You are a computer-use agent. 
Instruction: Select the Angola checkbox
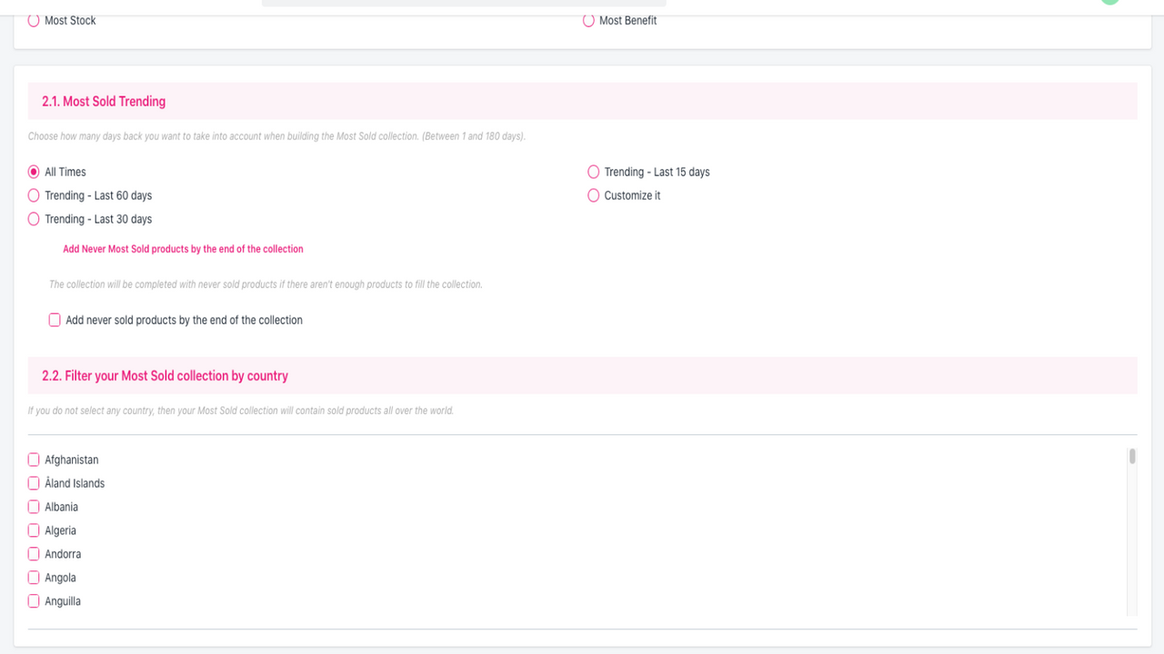(34, 578)
